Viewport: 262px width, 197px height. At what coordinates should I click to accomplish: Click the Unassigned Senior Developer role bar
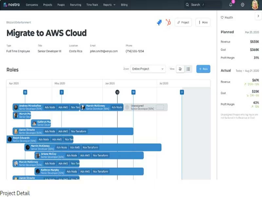click(x=145, y=107)
